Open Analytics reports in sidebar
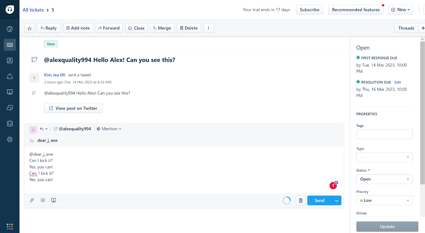The width and height of the screenshot is (425, 233). click(10, 124)
